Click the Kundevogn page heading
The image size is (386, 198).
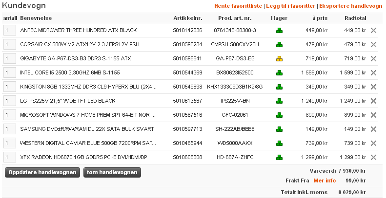(x=24, y=6)
